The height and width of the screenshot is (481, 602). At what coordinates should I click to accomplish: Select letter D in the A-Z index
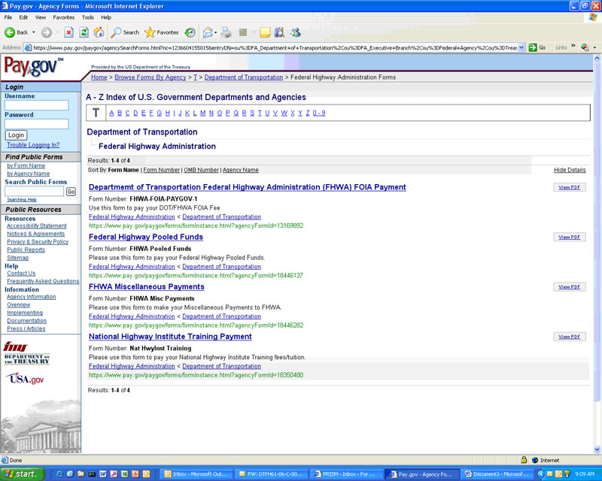click(x=135, y=113)
